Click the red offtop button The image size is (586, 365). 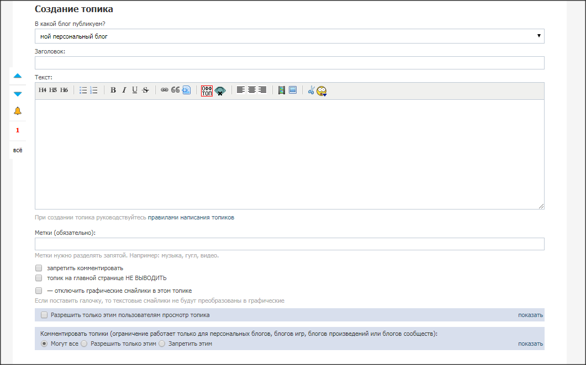click(x=207, y=90)
